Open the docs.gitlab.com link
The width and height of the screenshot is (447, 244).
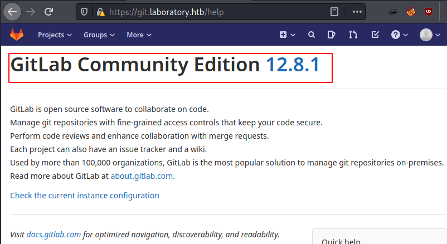click(x=54, y=235)
